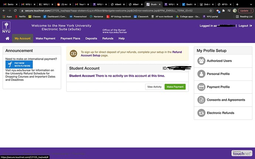Open the Payment Profile link
The width and height of the screenshot is (255, 159).
click(218, 87)
